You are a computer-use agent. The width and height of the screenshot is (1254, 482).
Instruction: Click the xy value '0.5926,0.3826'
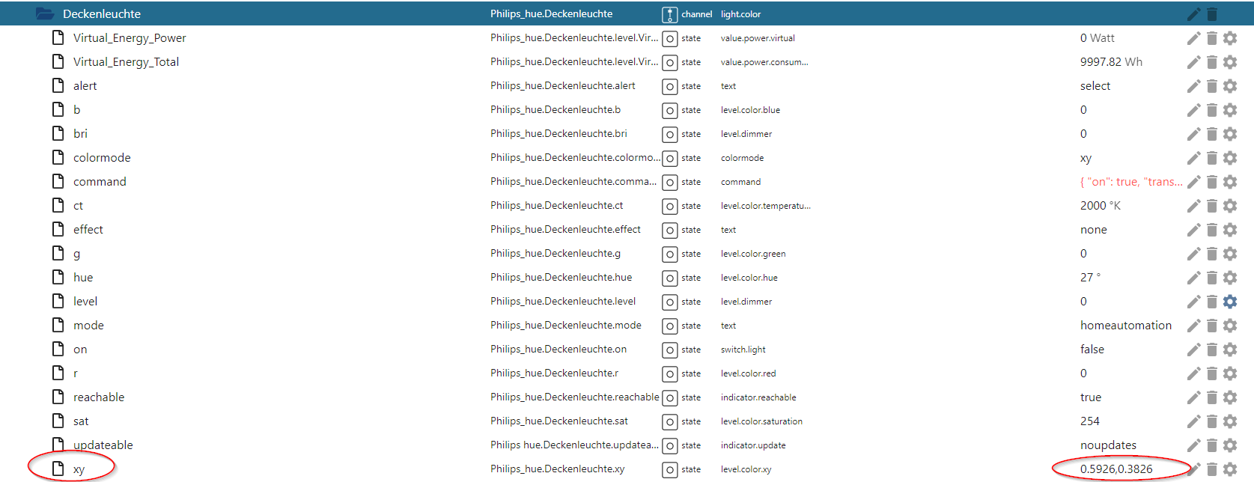tap(1116, 469)
